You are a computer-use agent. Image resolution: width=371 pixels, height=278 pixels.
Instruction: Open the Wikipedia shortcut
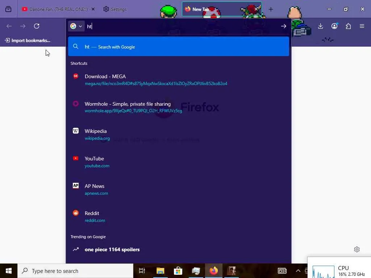coord(178,134)
